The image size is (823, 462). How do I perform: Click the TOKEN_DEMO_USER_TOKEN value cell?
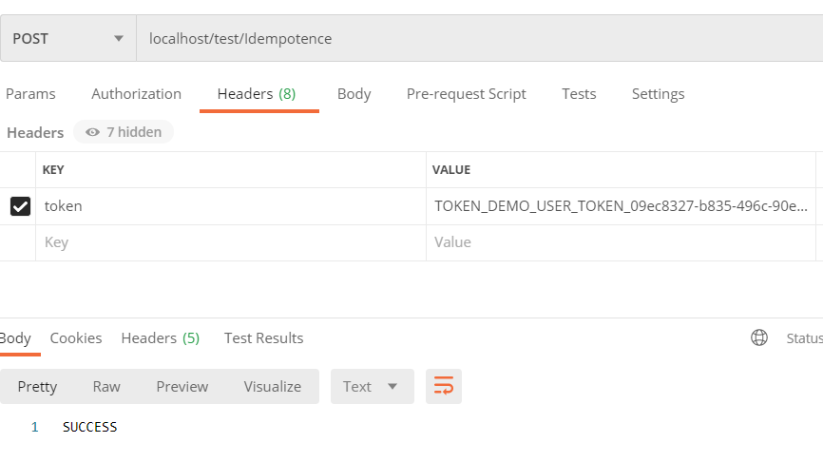pos(621,206)
